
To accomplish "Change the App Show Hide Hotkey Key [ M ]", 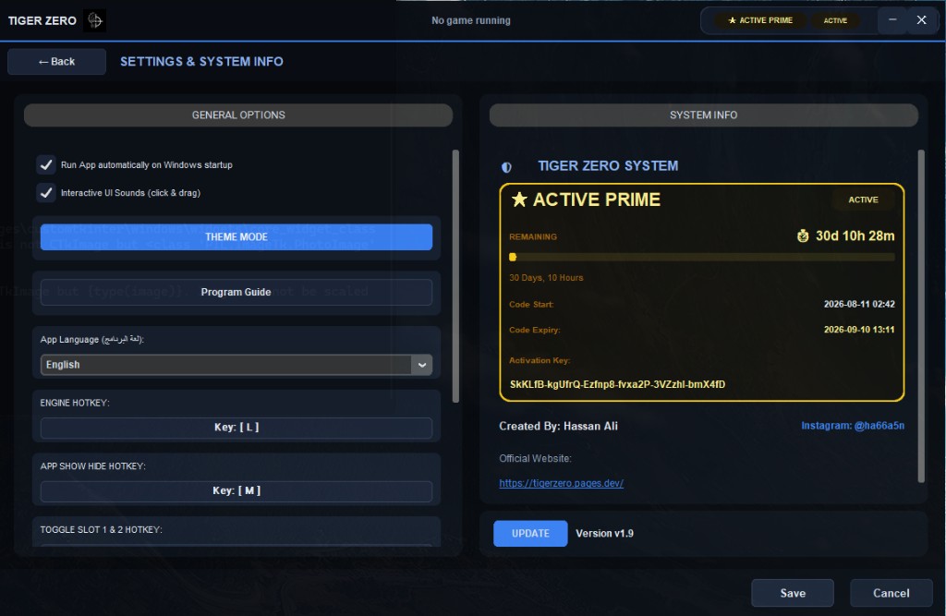I will pos(236,490).
